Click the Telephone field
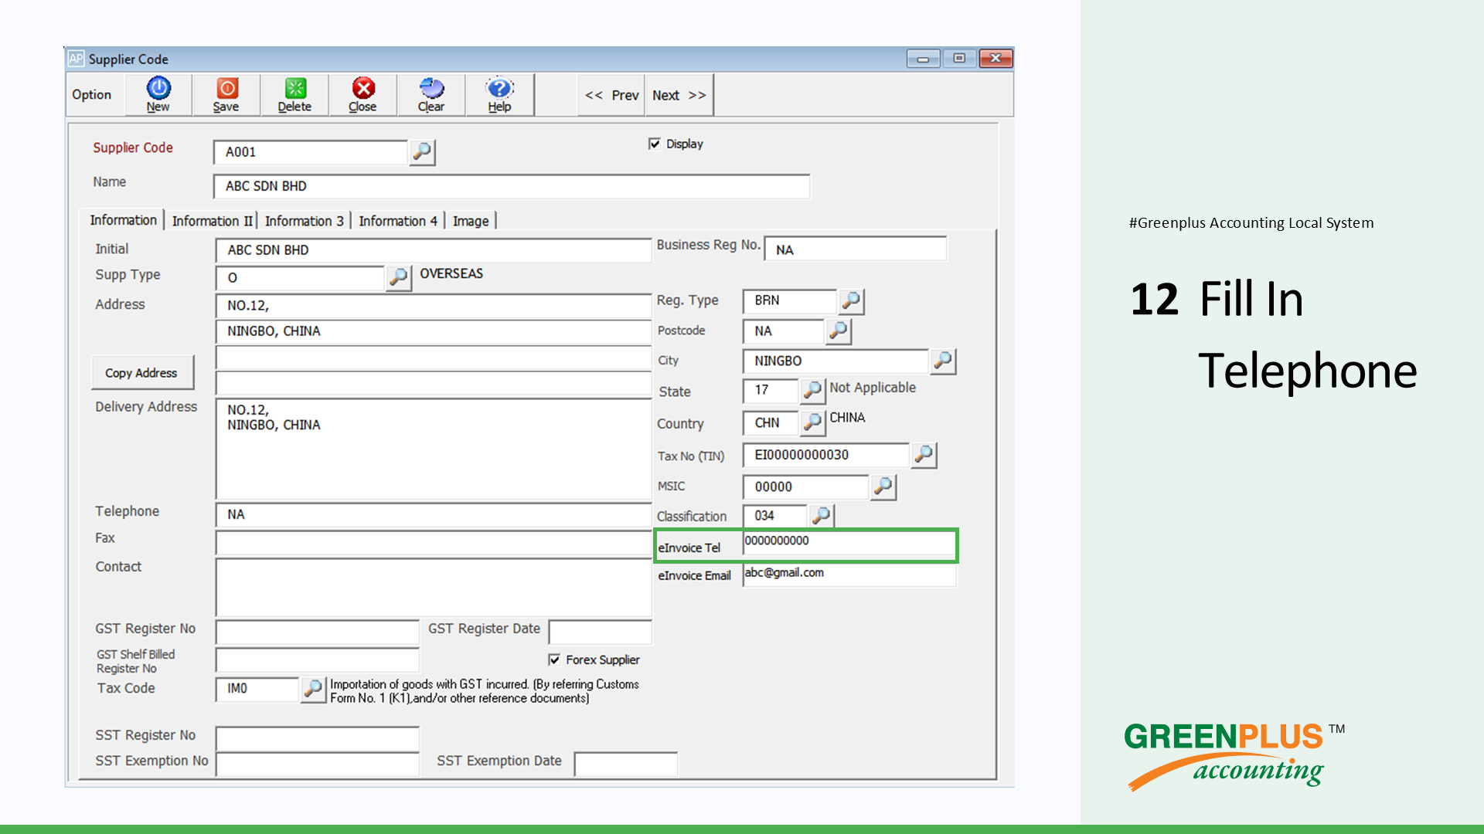 coord(434,514)
